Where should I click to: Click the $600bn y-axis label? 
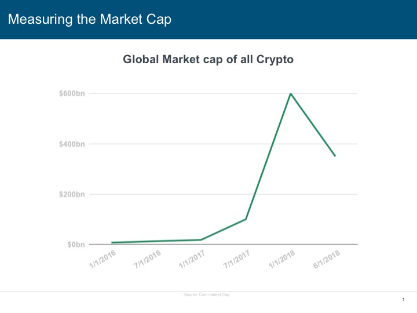tap(72, 93)
